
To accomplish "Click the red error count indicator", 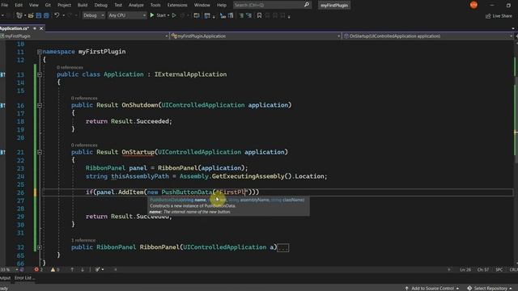I will pos(39,269).
